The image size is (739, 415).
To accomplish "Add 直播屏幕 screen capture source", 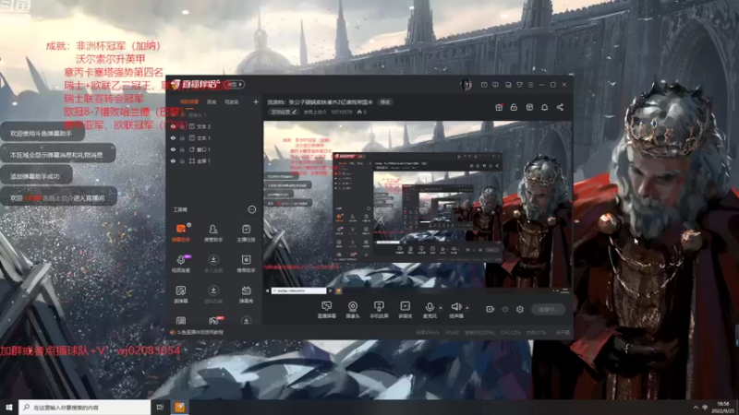I will coord(326,310).
